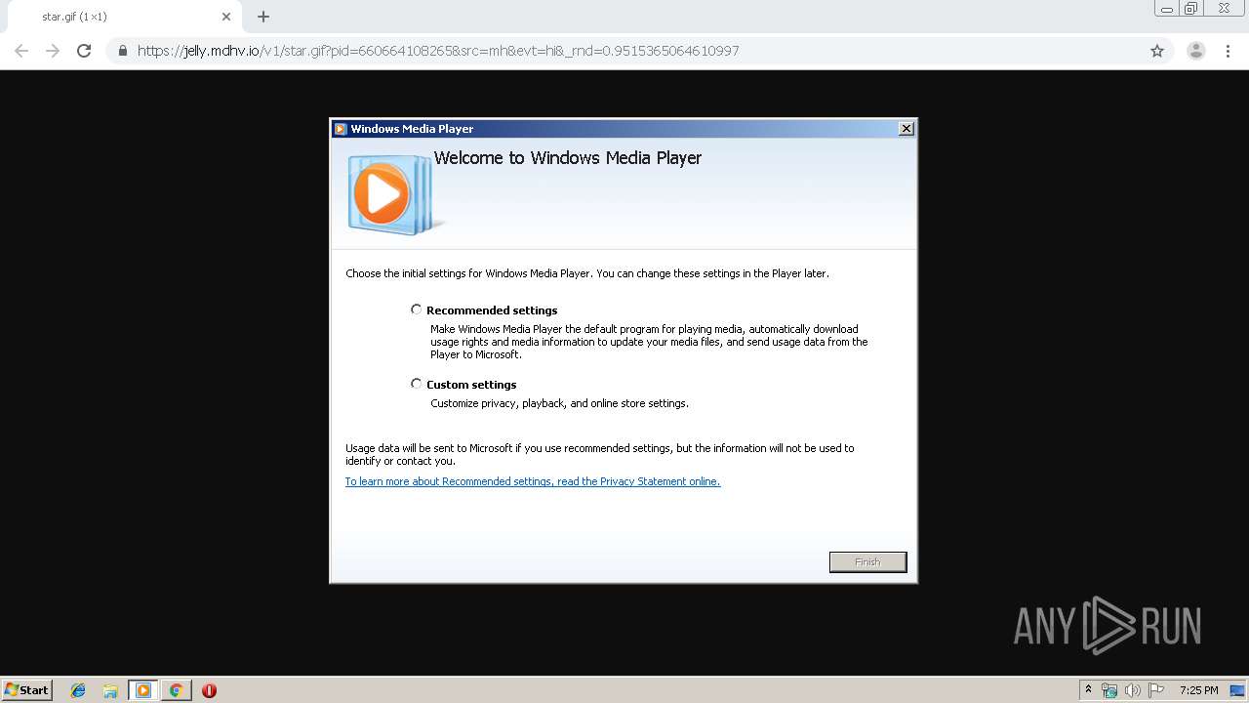1249x703 pixels.
Task: Click the volume speaker tray icon
Action: (1132, 690)
